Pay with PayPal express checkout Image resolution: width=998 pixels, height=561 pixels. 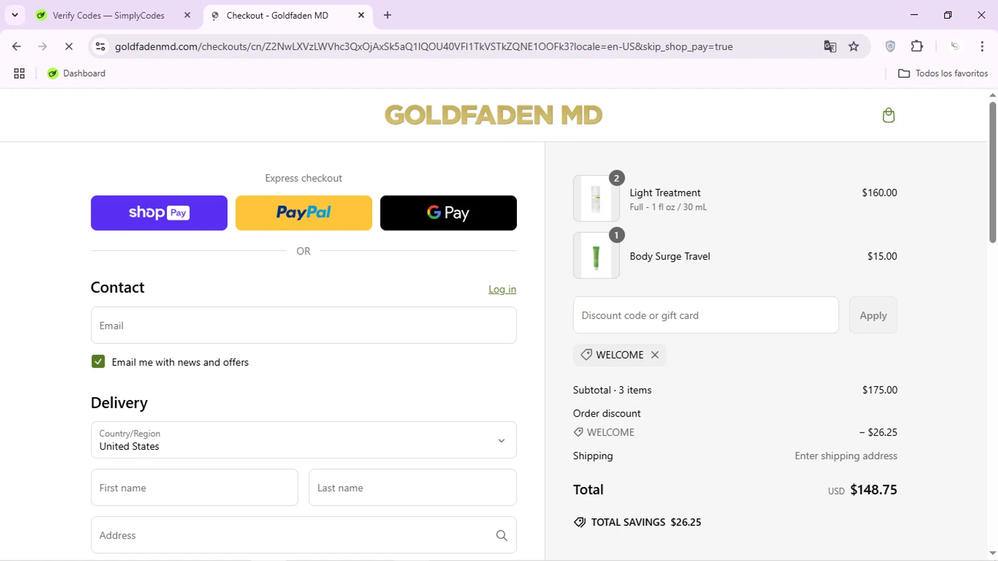click(x=303, y=213)
